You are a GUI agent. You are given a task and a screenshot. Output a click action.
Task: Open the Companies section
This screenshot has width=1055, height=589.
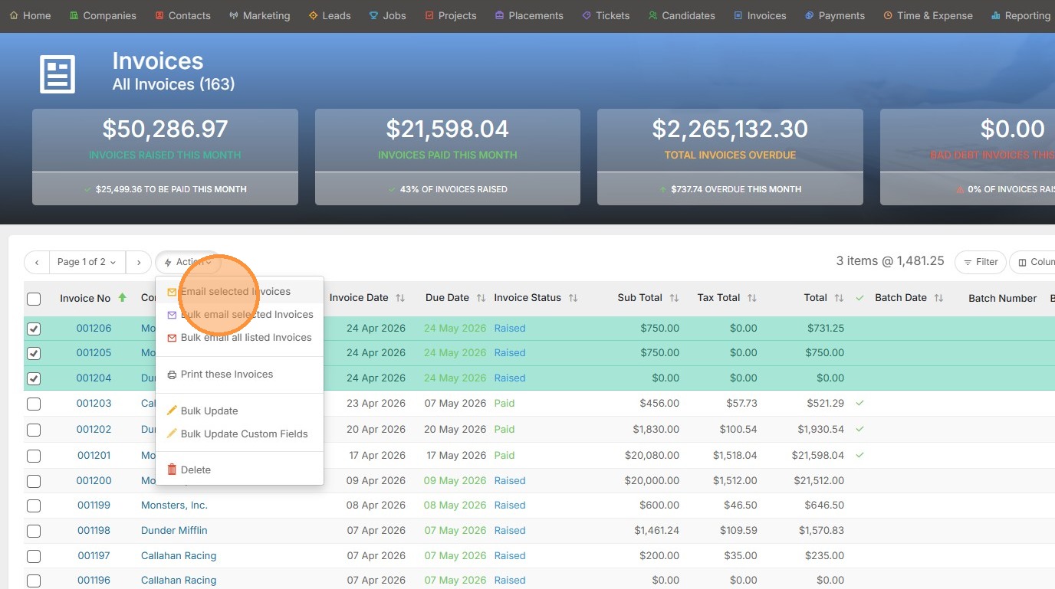(x=103, y=15)
